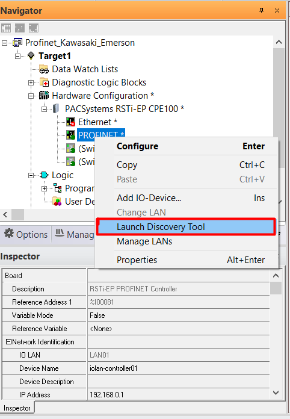Collapse the Profinet_Kawasaki_Emerson project root
This screenshot has height=419, width=290.
5,43
